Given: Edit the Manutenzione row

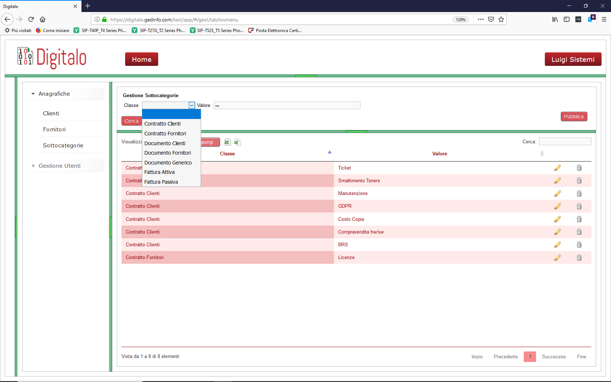Looking at the screenshot, I should [x=558, y=194].
